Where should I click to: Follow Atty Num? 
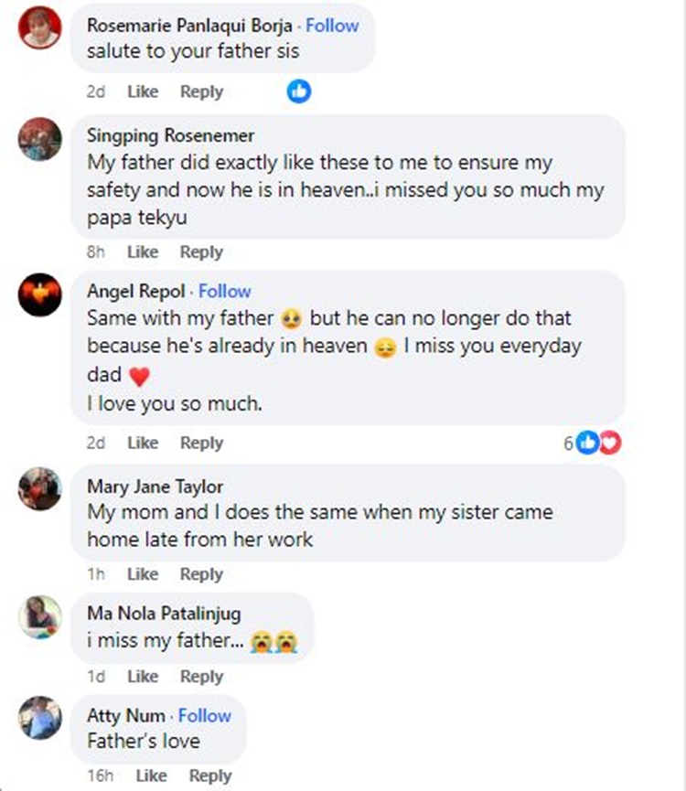pos(205,715)
